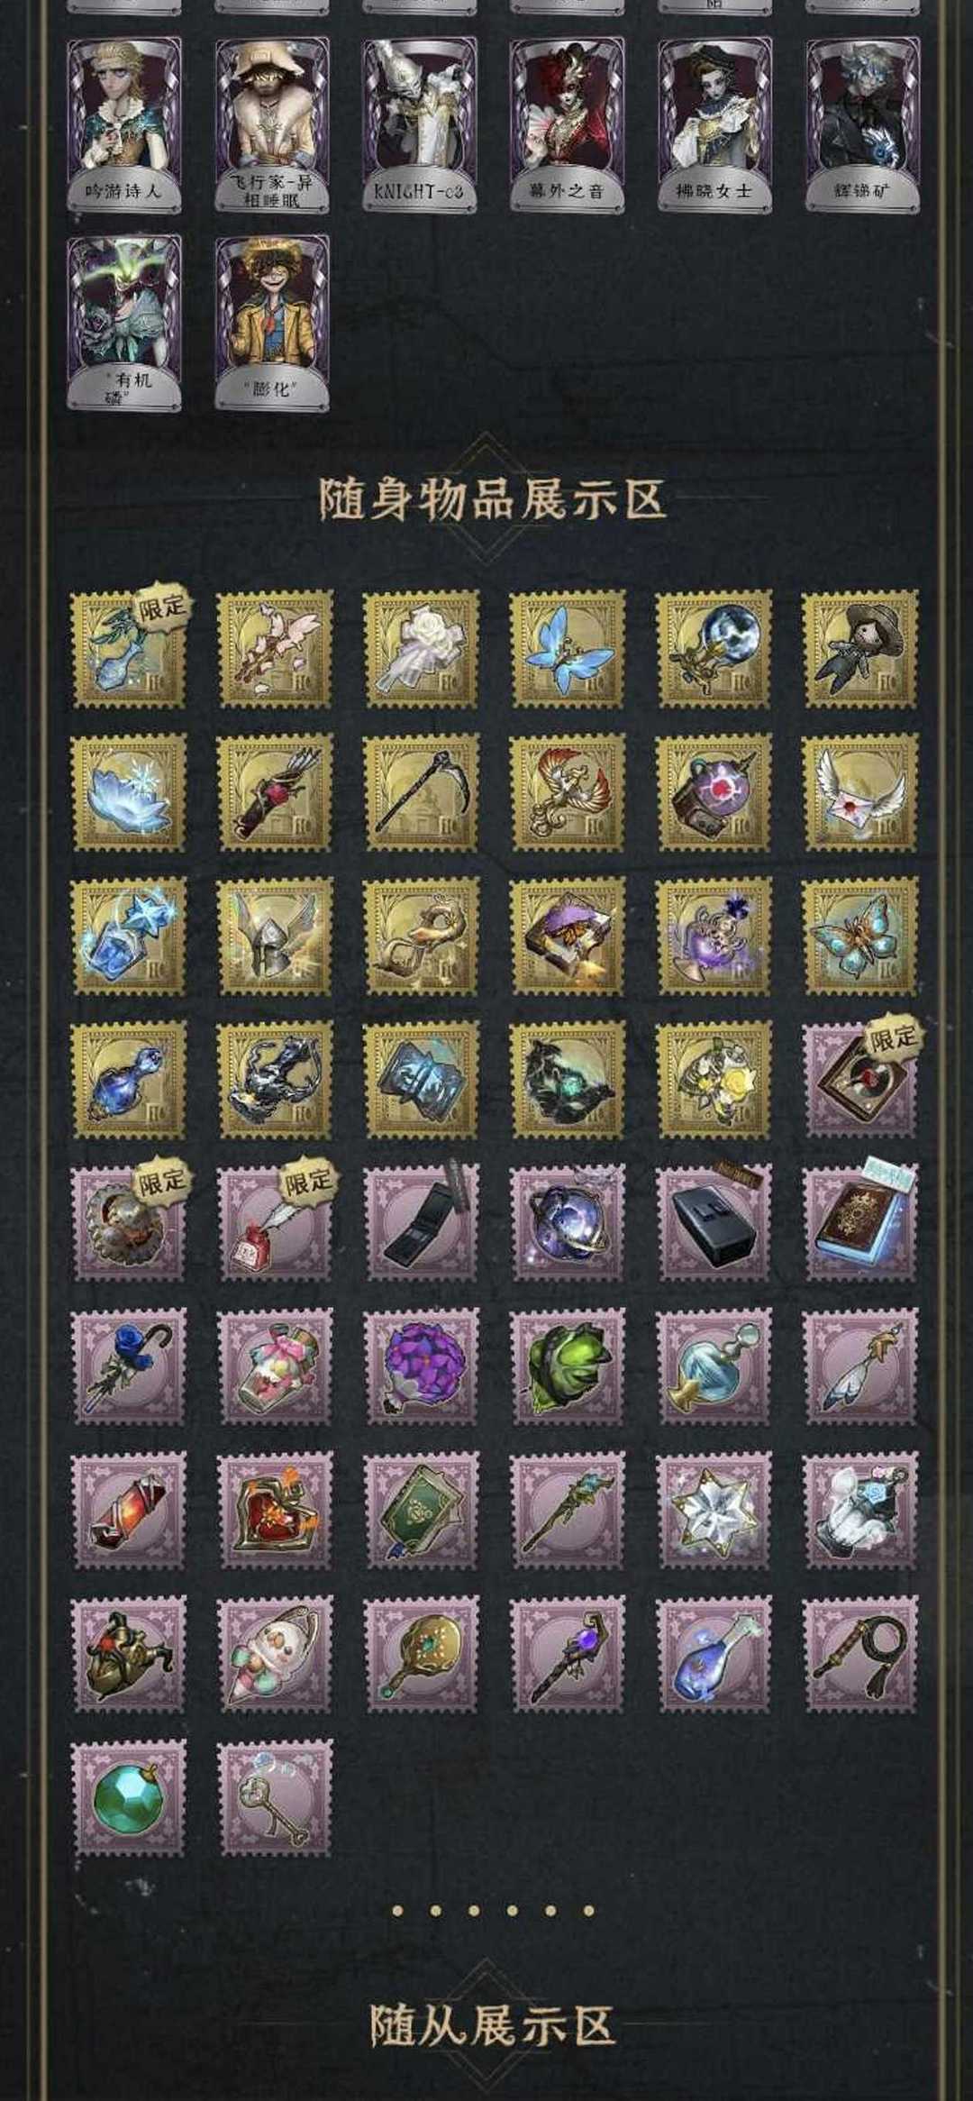Open the 吟游诗人 costume card

tap(124, 124)
